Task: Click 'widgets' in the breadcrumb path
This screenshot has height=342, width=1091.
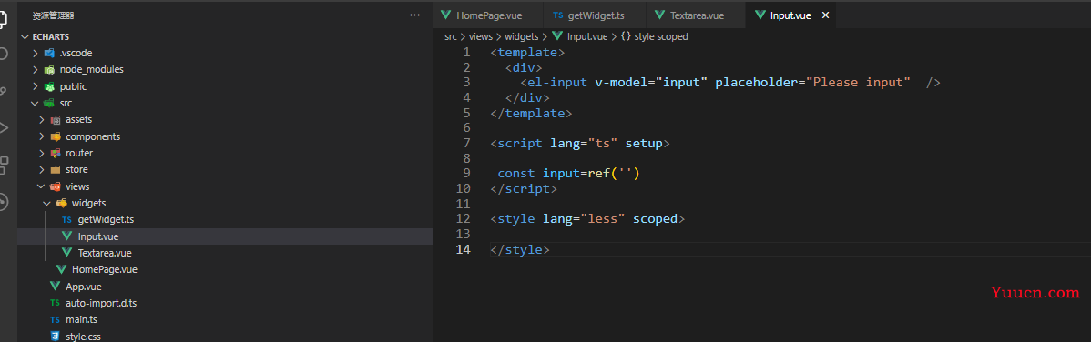Action: (x=521, y=36)
